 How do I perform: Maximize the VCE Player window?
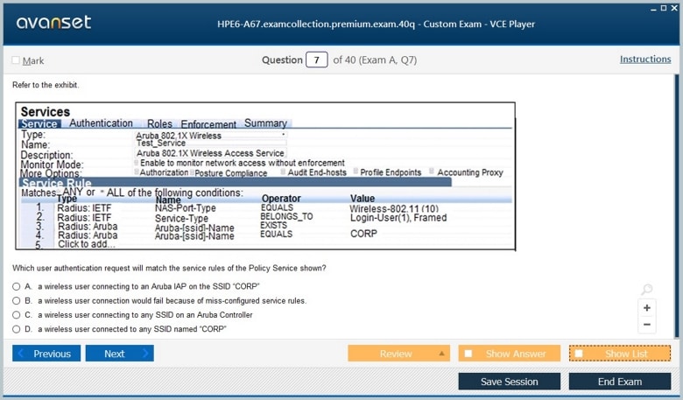point(664,8)
